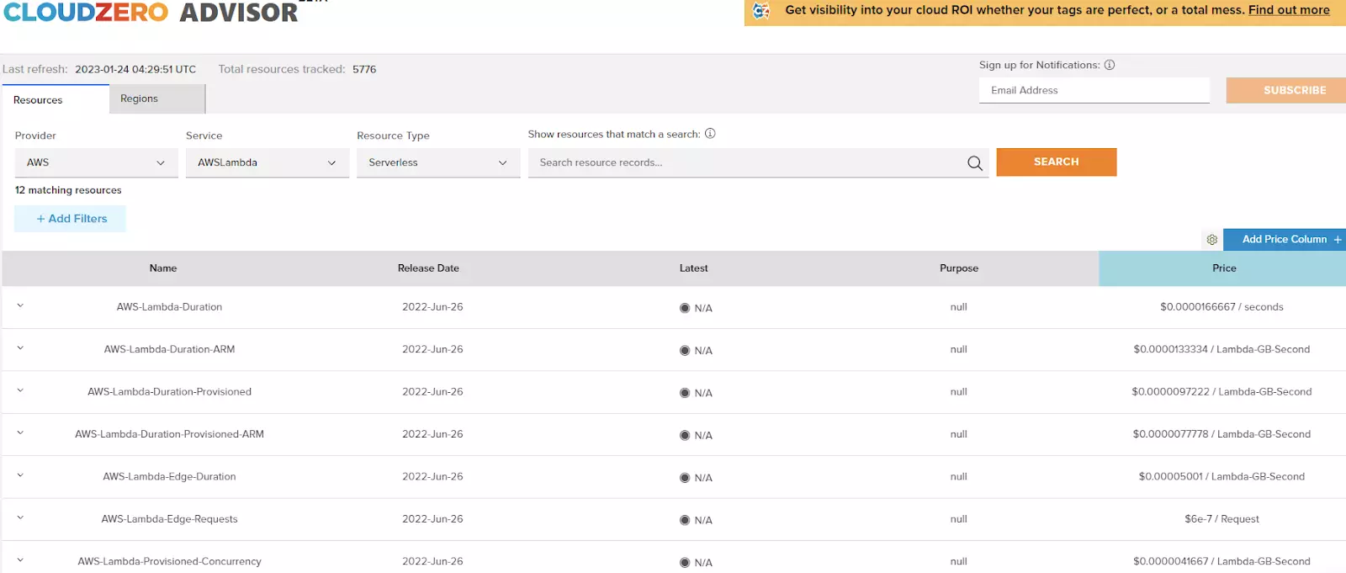Viewport: 1346px width, 573px height.
Task: Sort by the Name column header
Action: (x=163, y=268)
